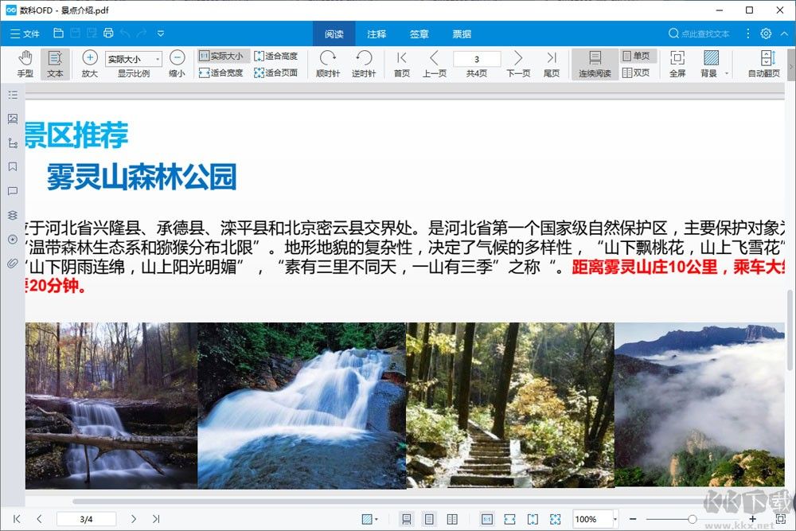Screen dimensions: 796x531
Task: Expand the quick access toolbar customization arrow
Action: pos(159,33)
